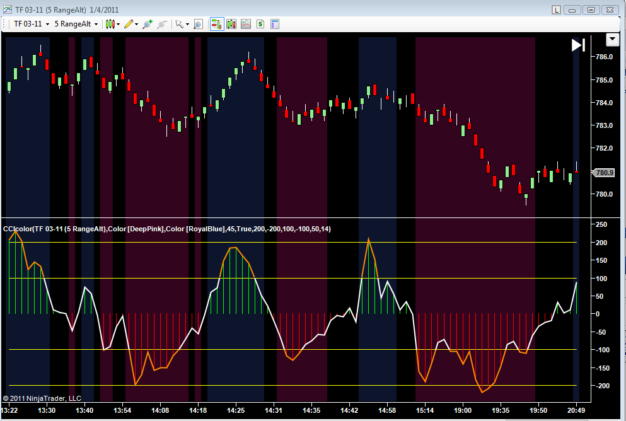Open the zoom frame magnifier window icon

point(198,25)
